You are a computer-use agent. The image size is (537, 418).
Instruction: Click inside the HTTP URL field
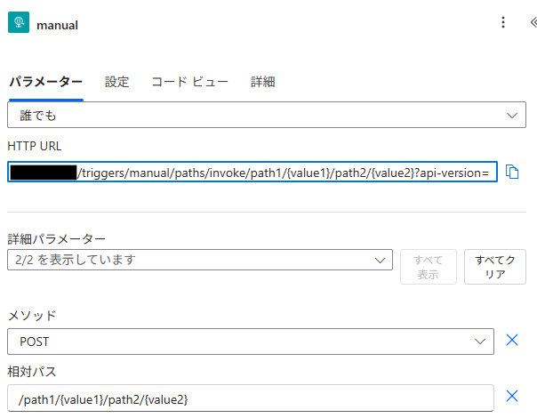coord(285,173)
